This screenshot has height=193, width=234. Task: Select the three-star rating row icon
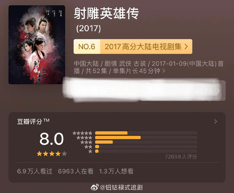[x=86, y=142]
